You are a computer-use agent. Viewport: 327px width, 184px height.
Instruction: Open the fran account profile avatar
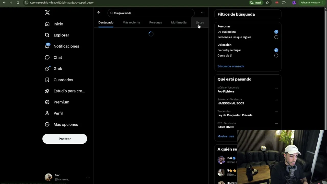(48, 177)
